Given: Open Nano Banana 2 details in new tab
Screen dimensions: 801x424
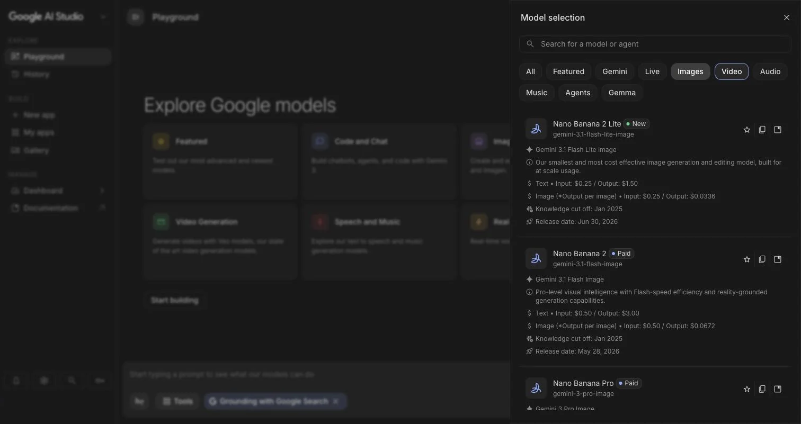Looking at the screenshot, I should (x=778, y=259).
